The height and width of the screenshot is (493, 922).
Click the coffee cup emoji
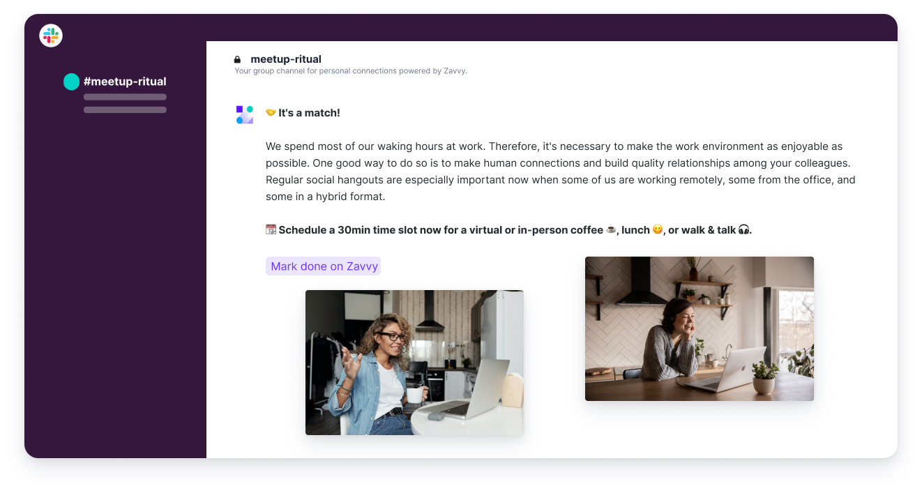tap(611, 229)
